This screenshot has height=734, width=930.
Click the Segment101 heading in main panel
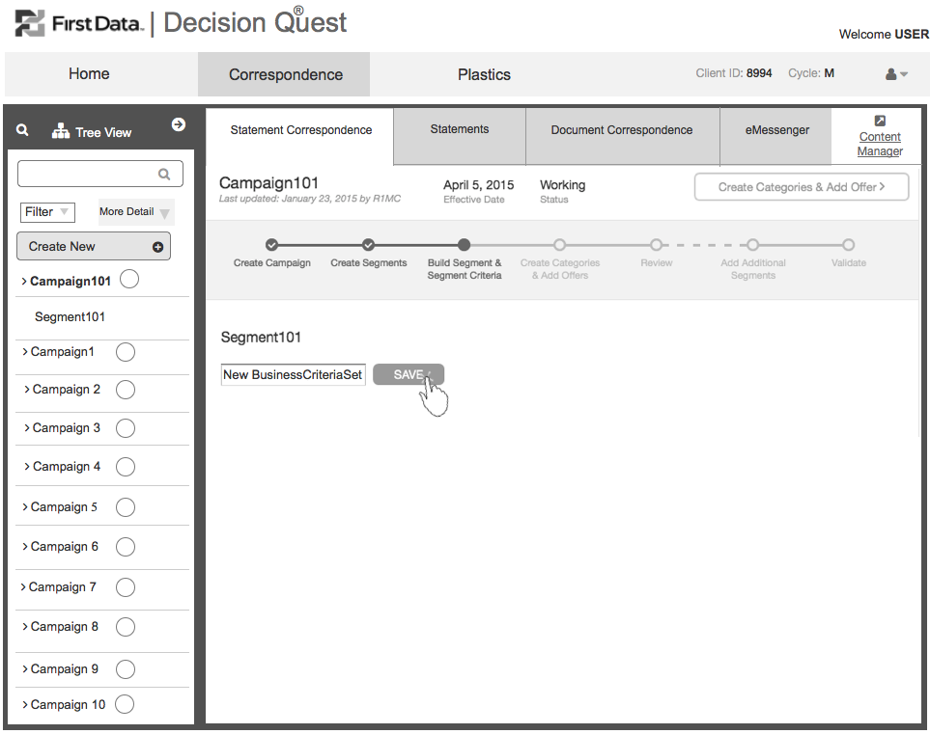point(261,337)
